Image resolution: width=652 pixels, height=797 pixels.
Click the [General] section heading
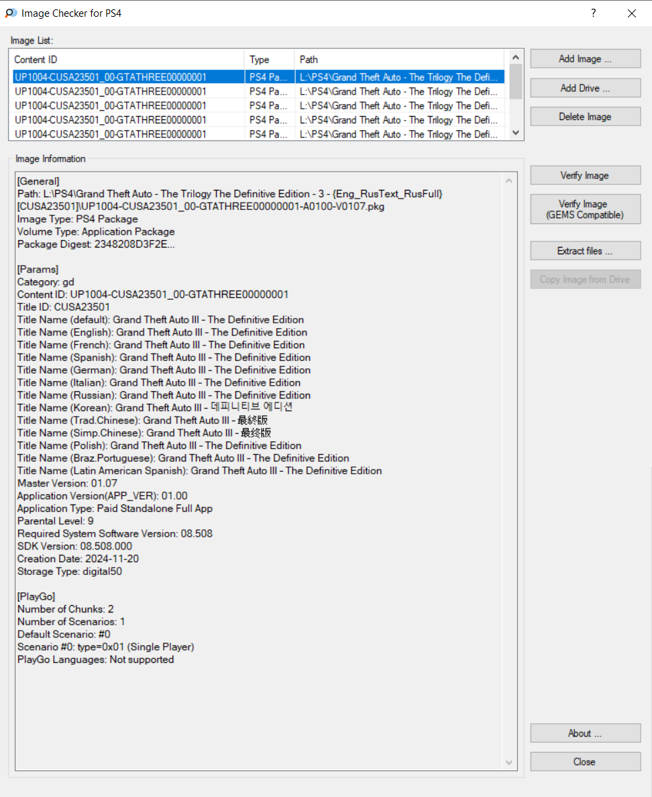tap(38, 181)
